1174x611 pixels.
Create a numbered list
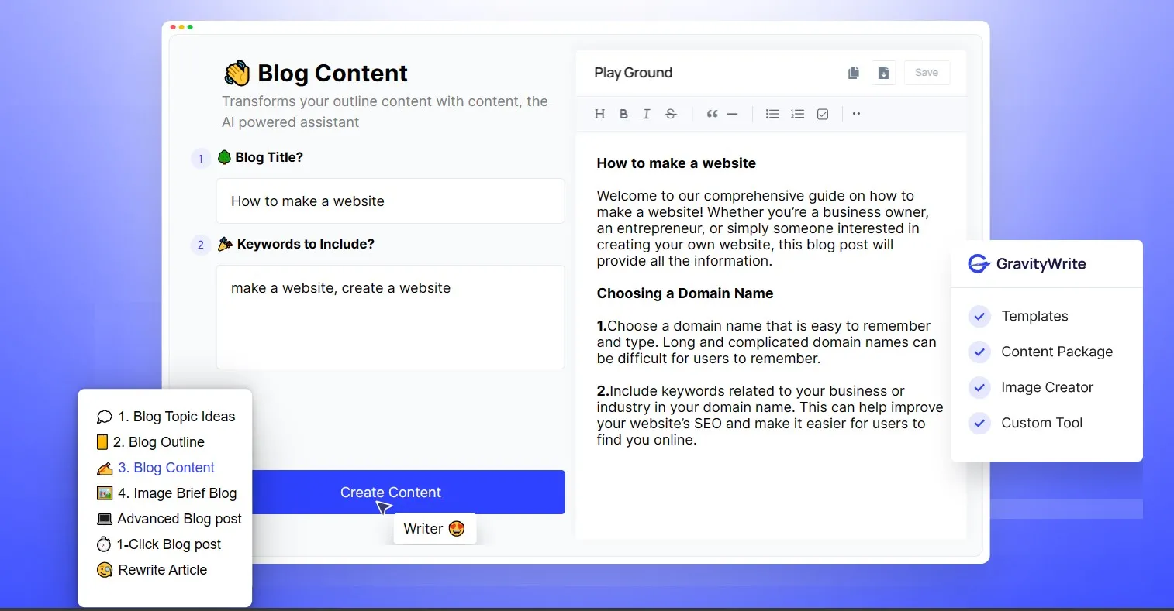[797, 114]
